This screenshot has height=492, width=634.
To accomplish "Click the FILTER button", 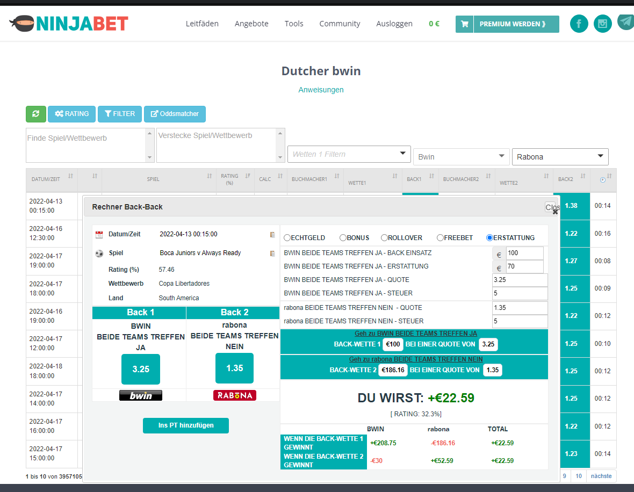I will (x=120, y=114).
